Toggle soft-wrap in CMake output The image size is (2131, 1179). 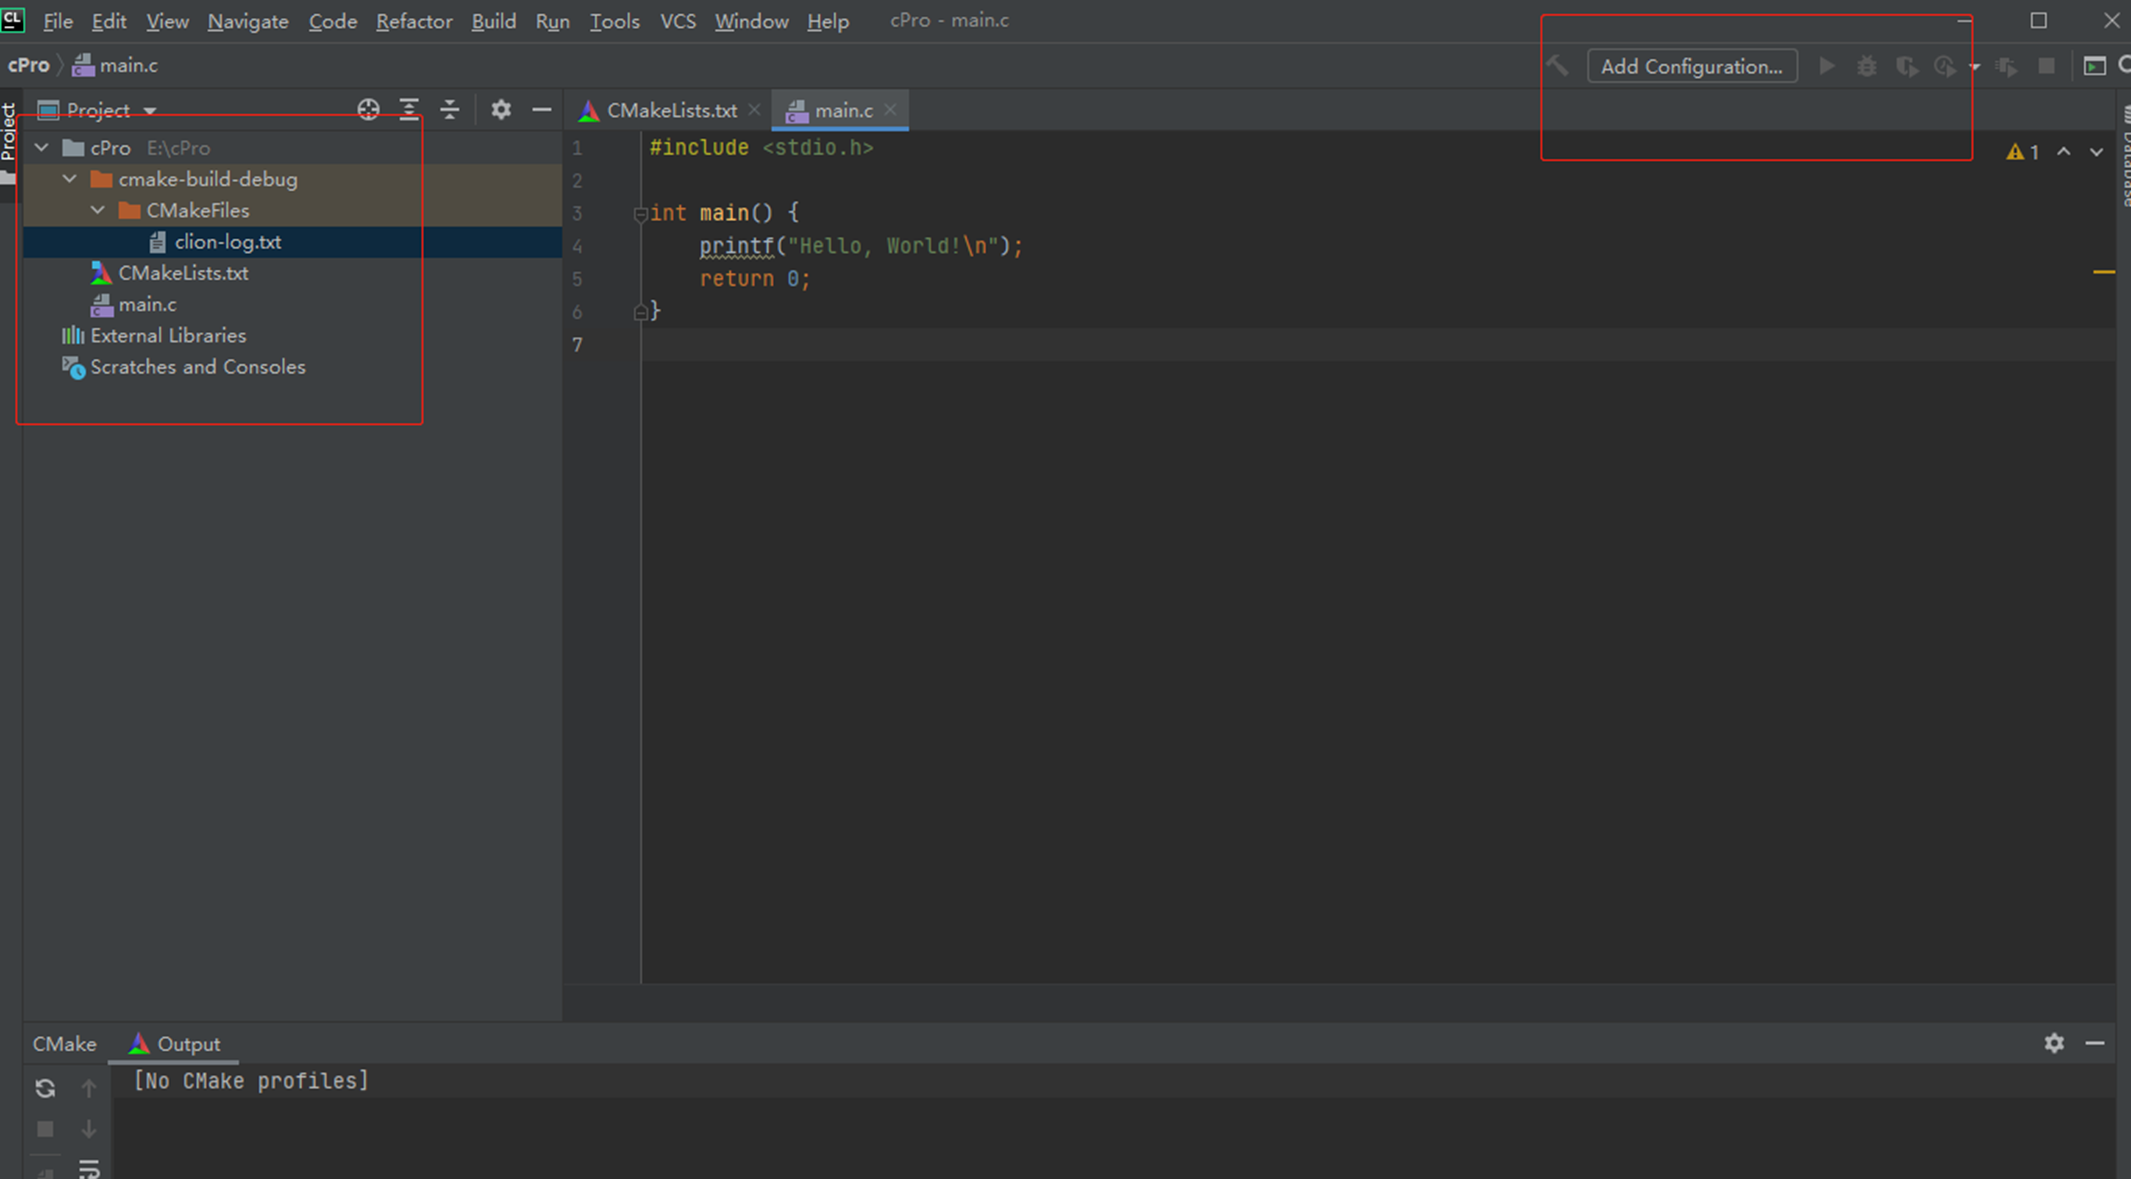tap(89, 1168)
